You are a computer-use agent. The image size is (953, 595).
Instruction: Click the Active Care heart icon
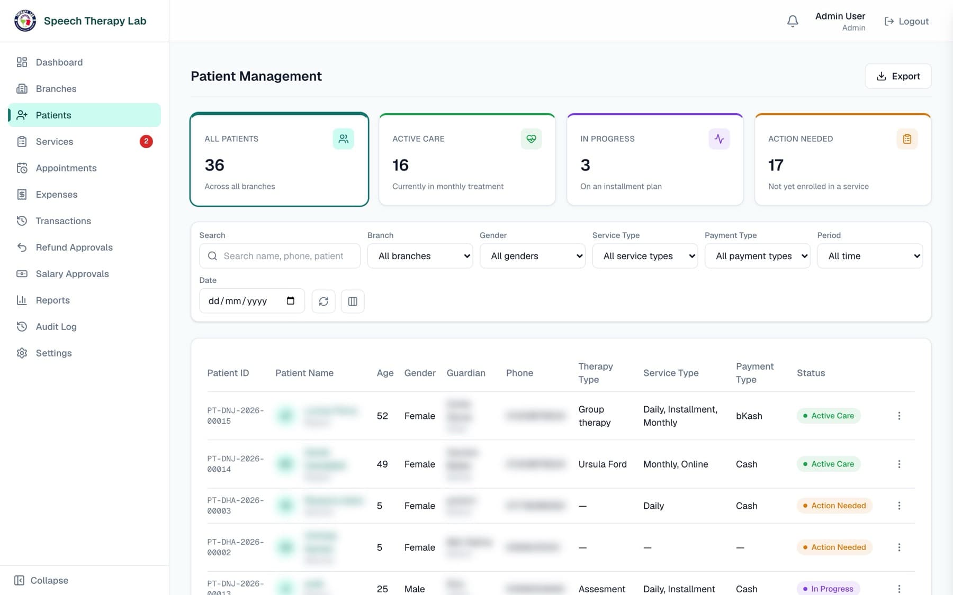pyautogui.click(x=531, y=139)
